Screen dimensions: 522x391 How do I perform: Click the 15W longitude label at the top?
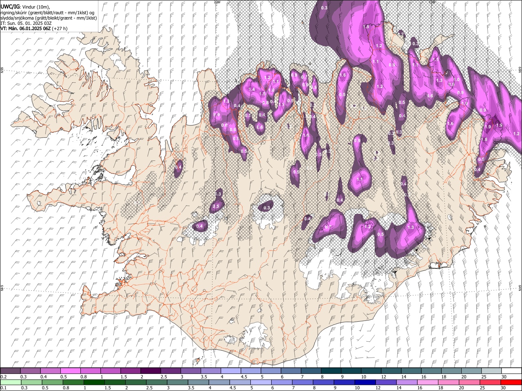(x=431, y=2)
